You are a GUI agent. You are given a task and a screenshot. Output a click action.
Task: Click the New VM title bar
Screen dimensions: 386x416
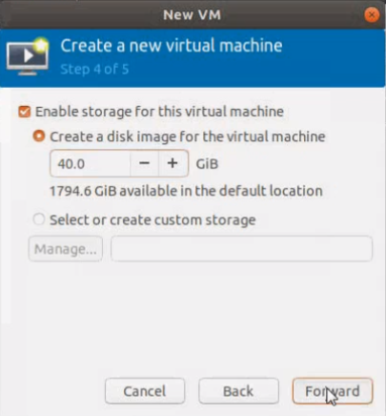[x=192, y=14]
